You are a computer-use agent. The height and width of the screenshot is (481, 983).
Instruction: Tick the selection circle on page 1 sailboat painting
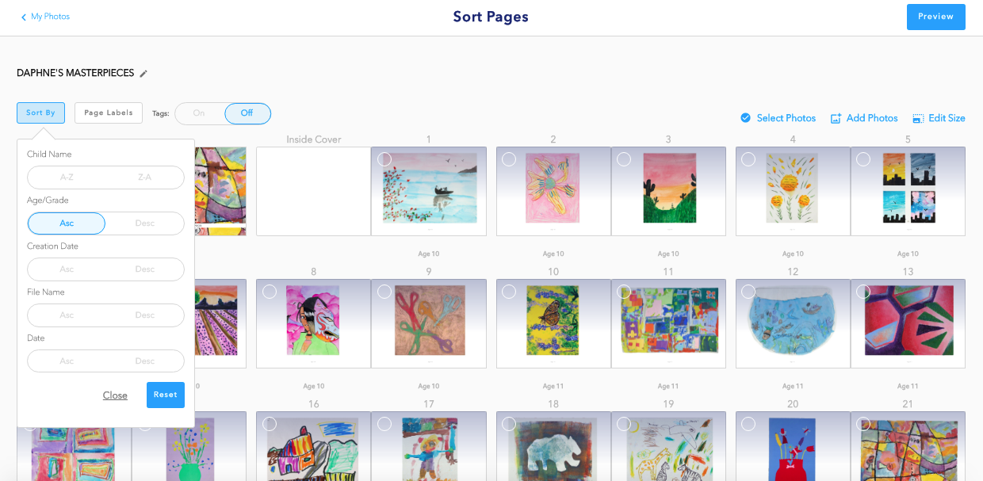click(384, 159)
